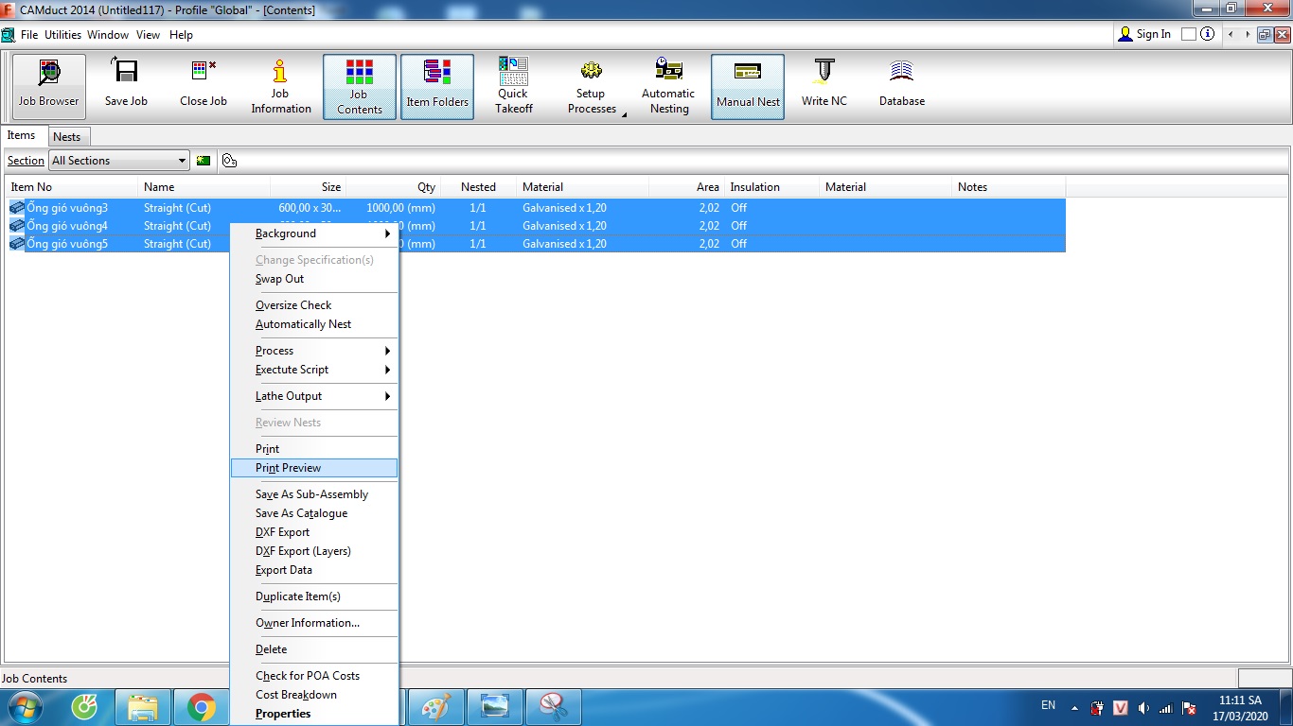Viewport: 1293px width, 726px height.
Task: Open Windows Explorer from the taskbar
Action: tap(143, 707)
